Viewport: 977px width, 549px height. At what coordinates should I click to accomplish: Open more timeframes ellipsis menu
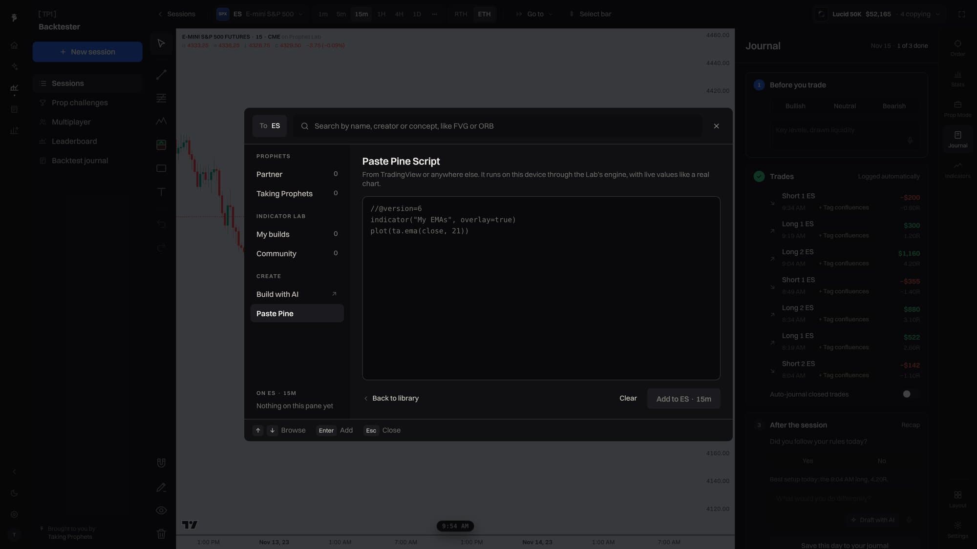pyautogui.click(x=434, y=14)
